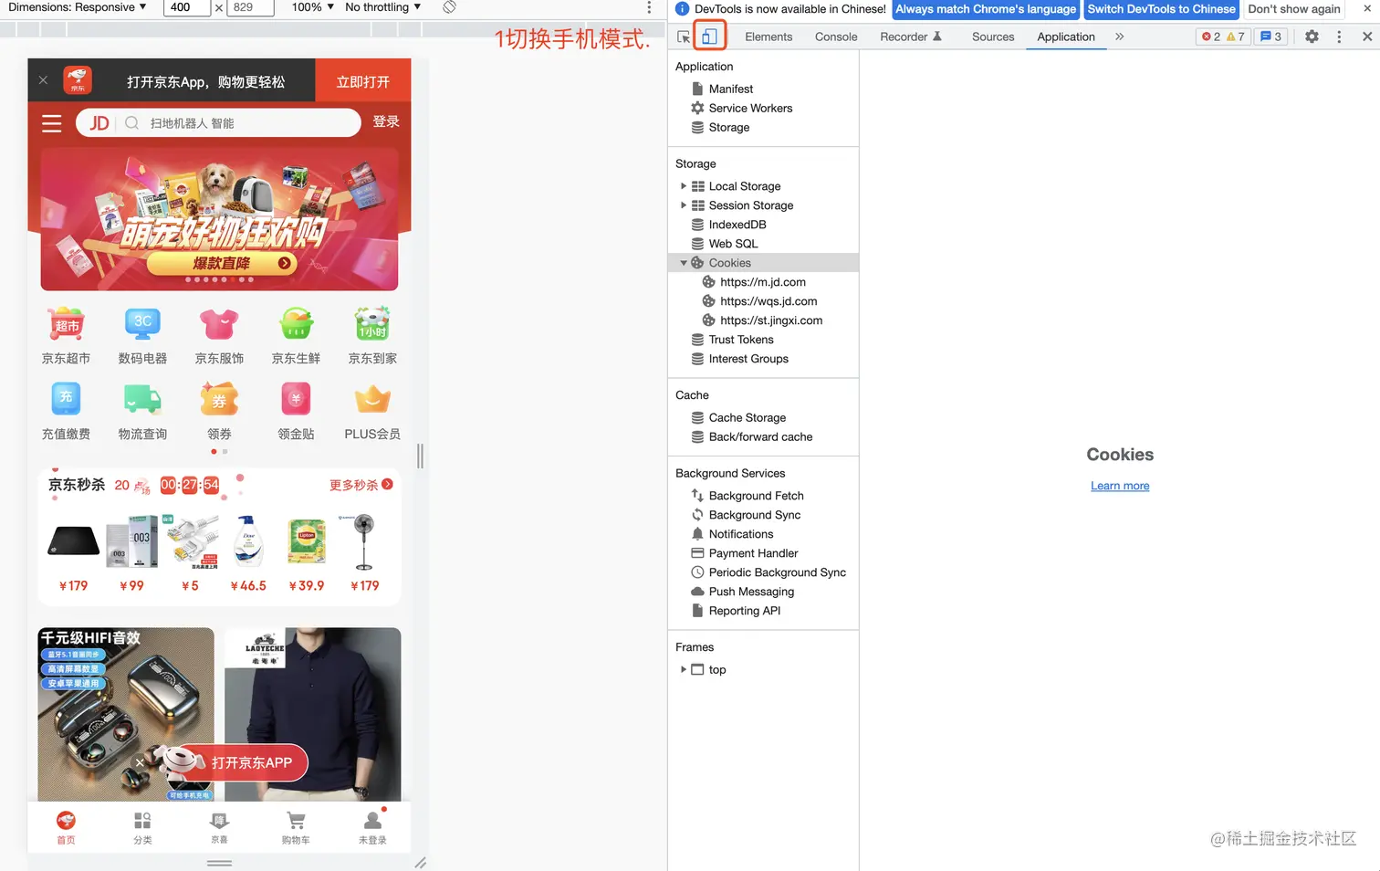Open DevTools settings gear

click(1312, 37)
